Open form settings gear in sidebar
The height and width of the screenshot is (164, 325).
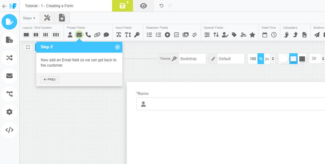click(9, 112)
